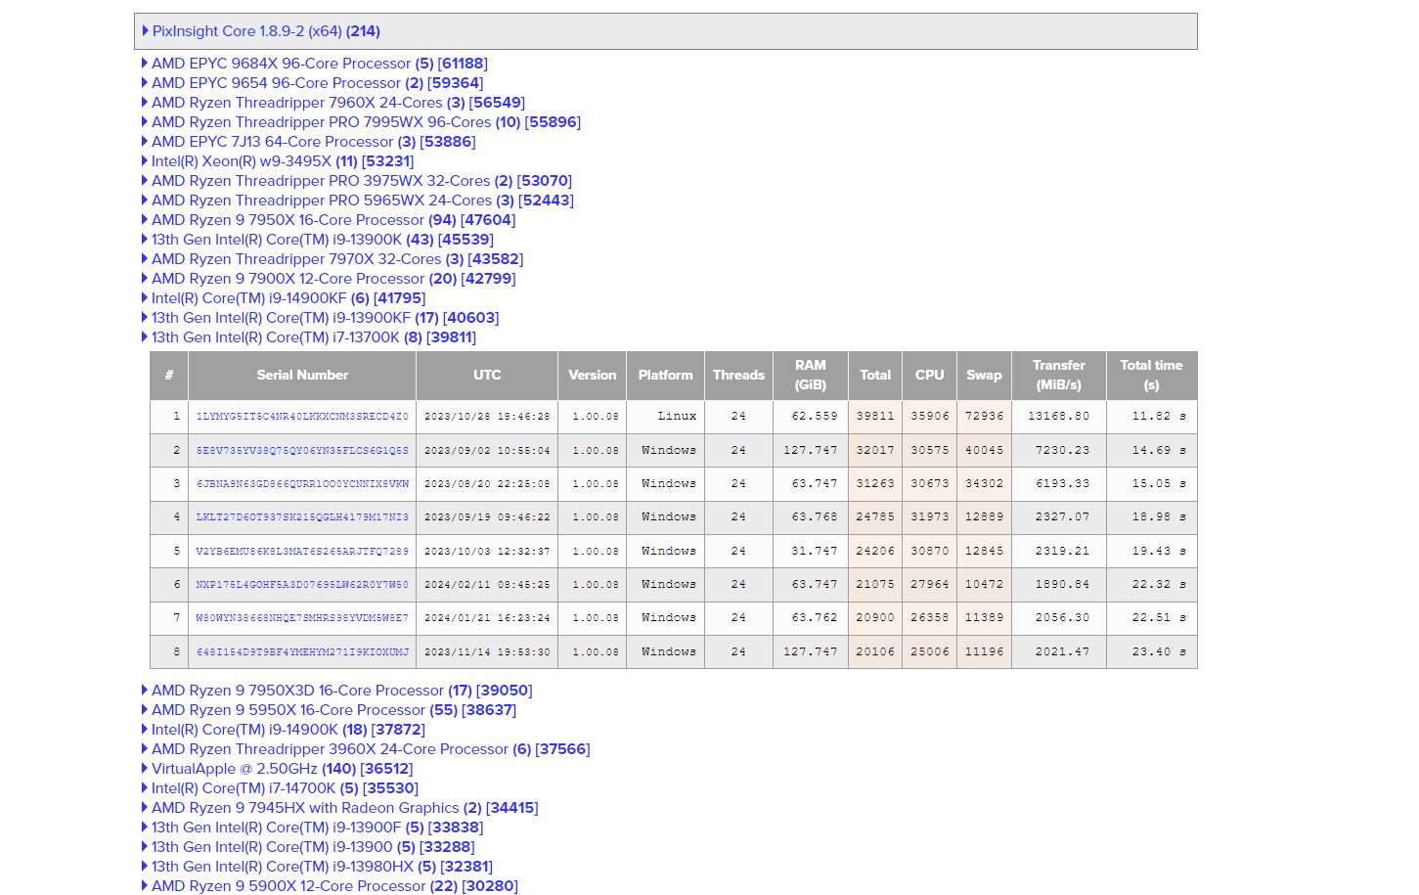Select the swap score 72936 cell
The height and width of the screenshot is (895, 1419).
coord(985,417)
